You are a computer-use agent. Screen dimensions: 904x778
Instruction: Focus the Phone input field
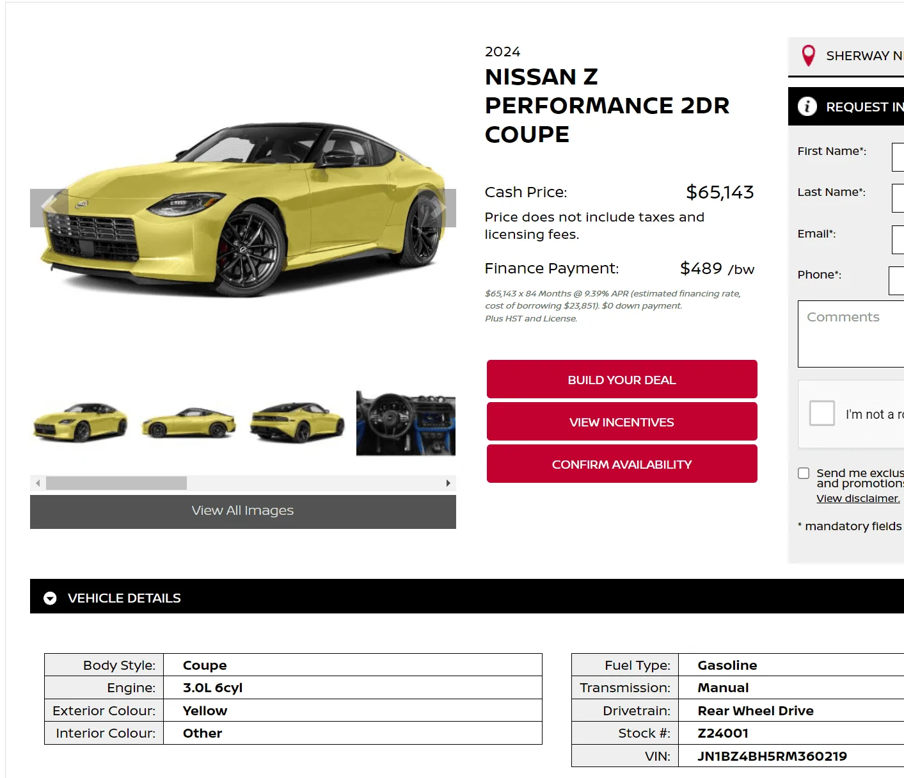click(x=896, y=280)
